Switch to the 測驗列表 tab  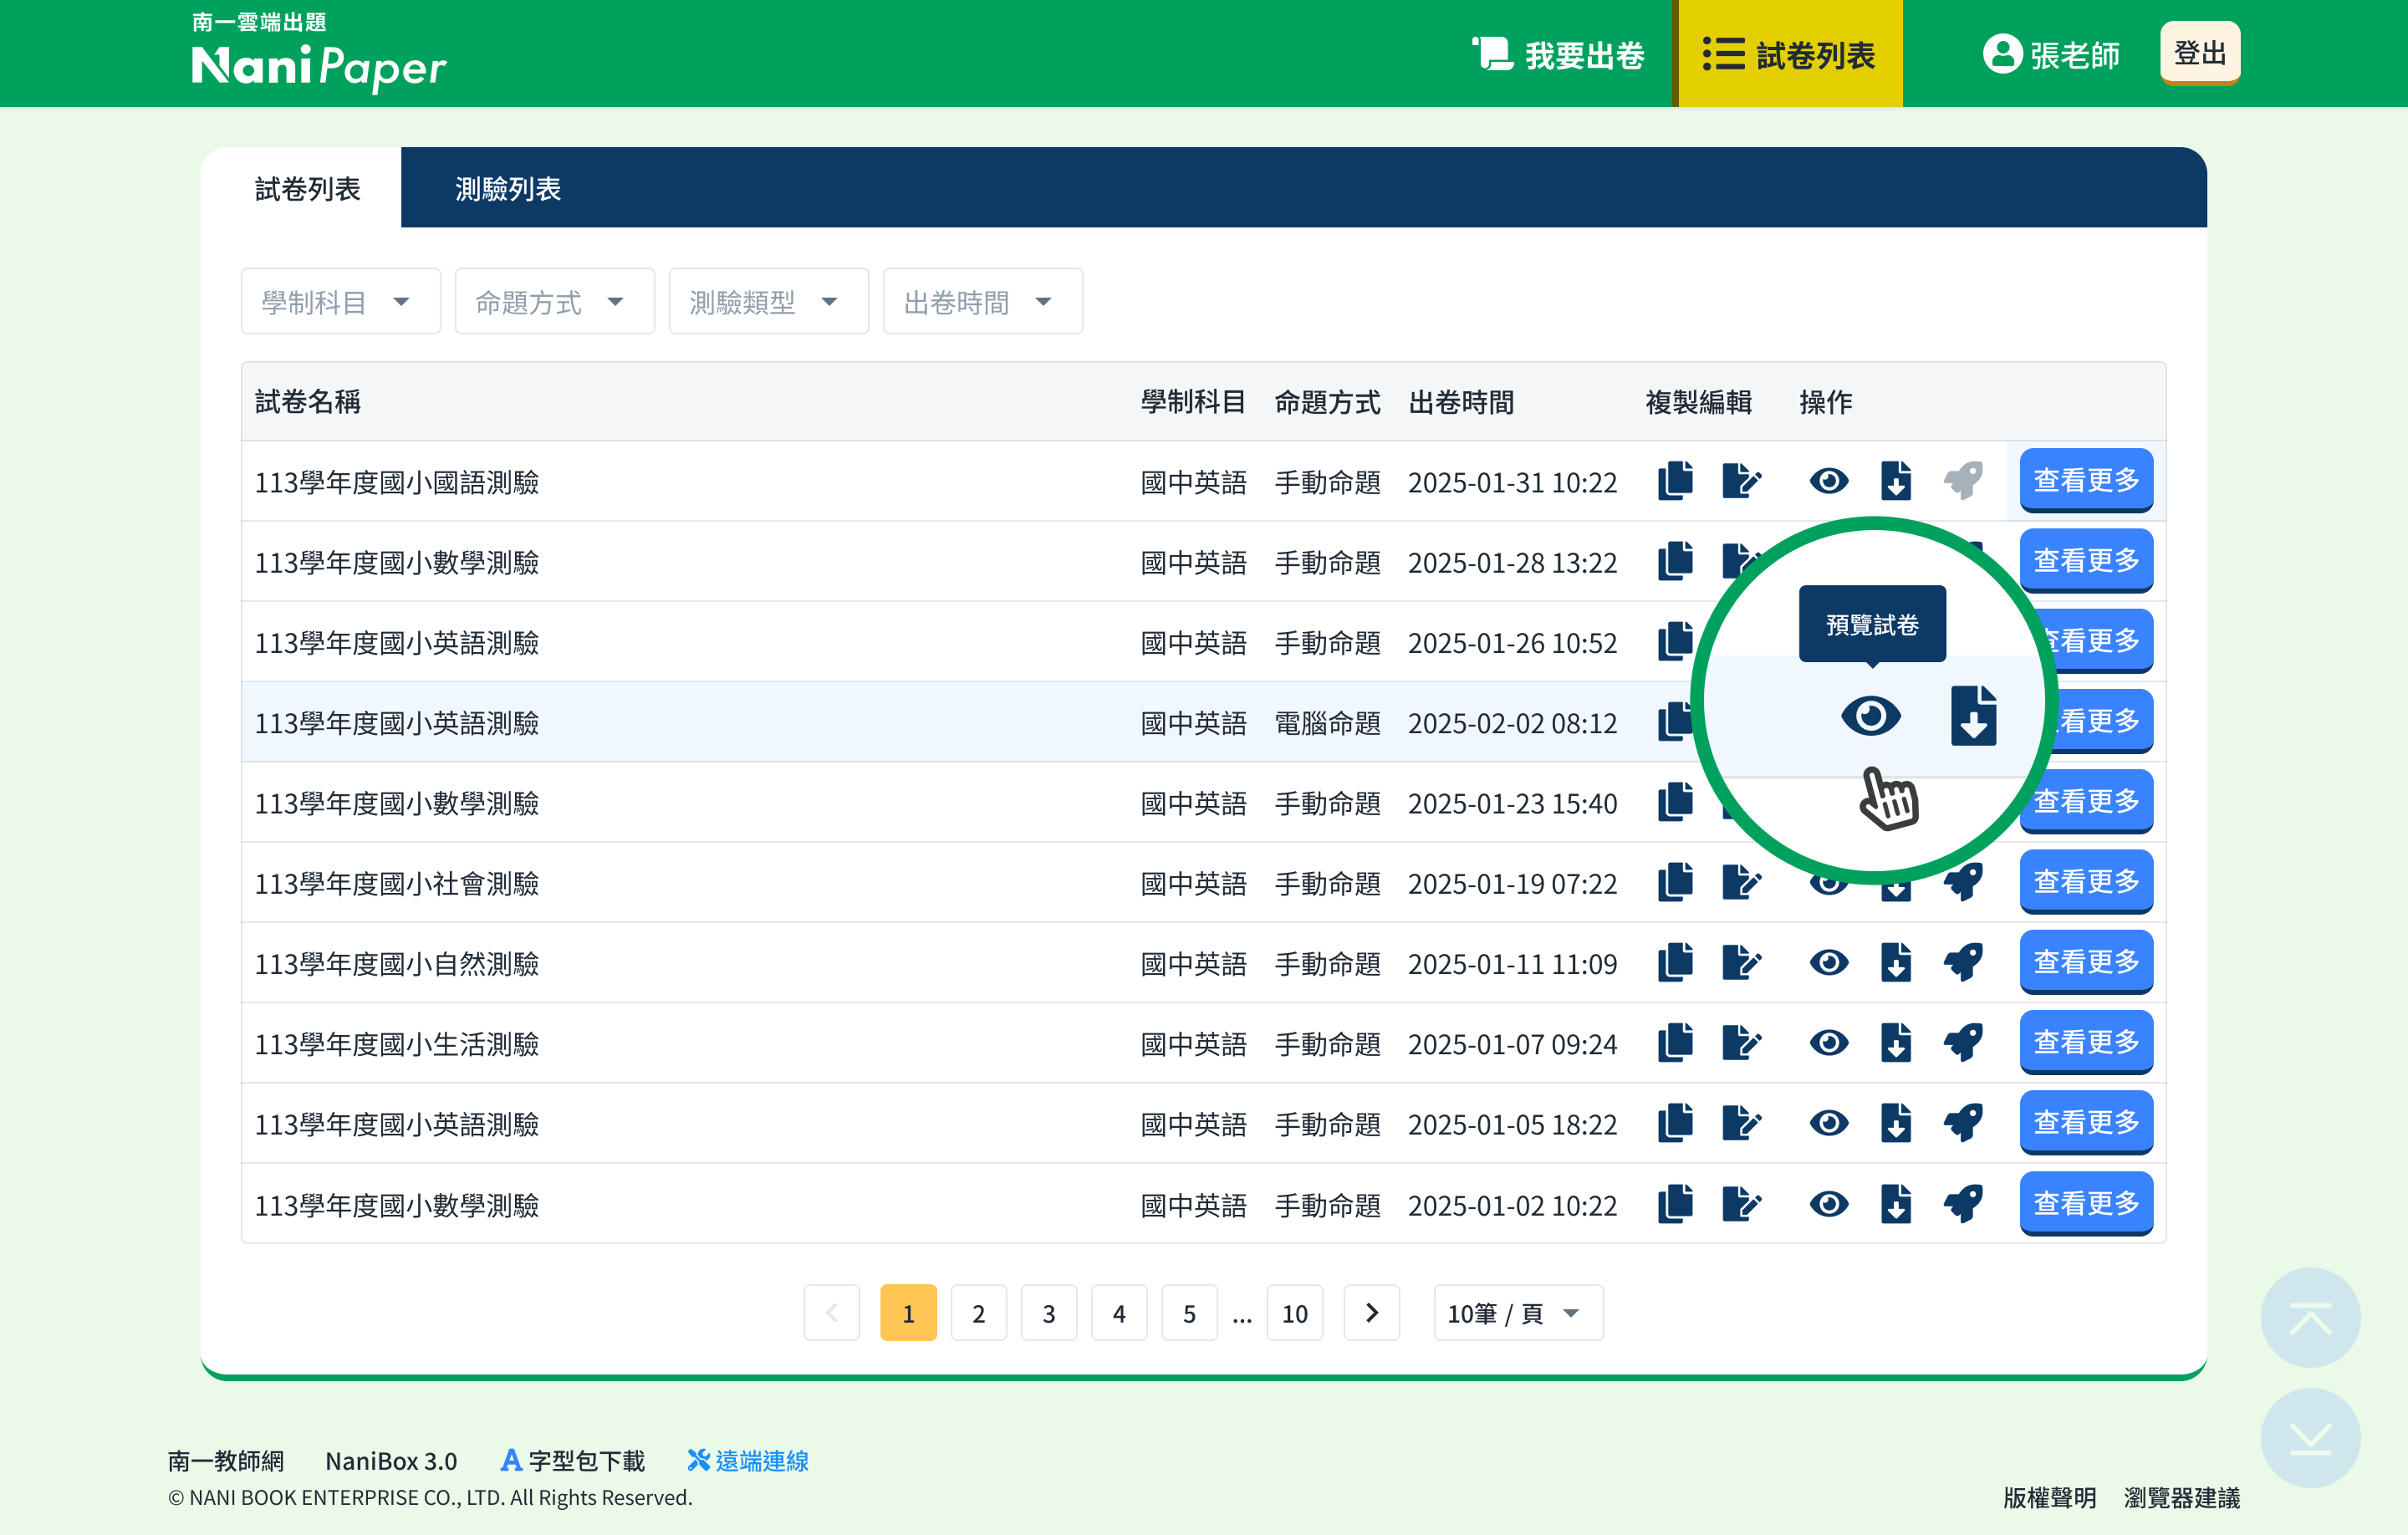click(x=508, y=188)
